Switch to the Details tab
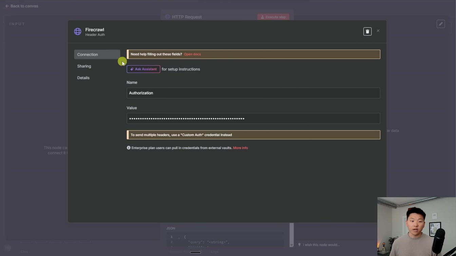Image resolution: width=456 pixels, height=256 pixels. (83, 78)
